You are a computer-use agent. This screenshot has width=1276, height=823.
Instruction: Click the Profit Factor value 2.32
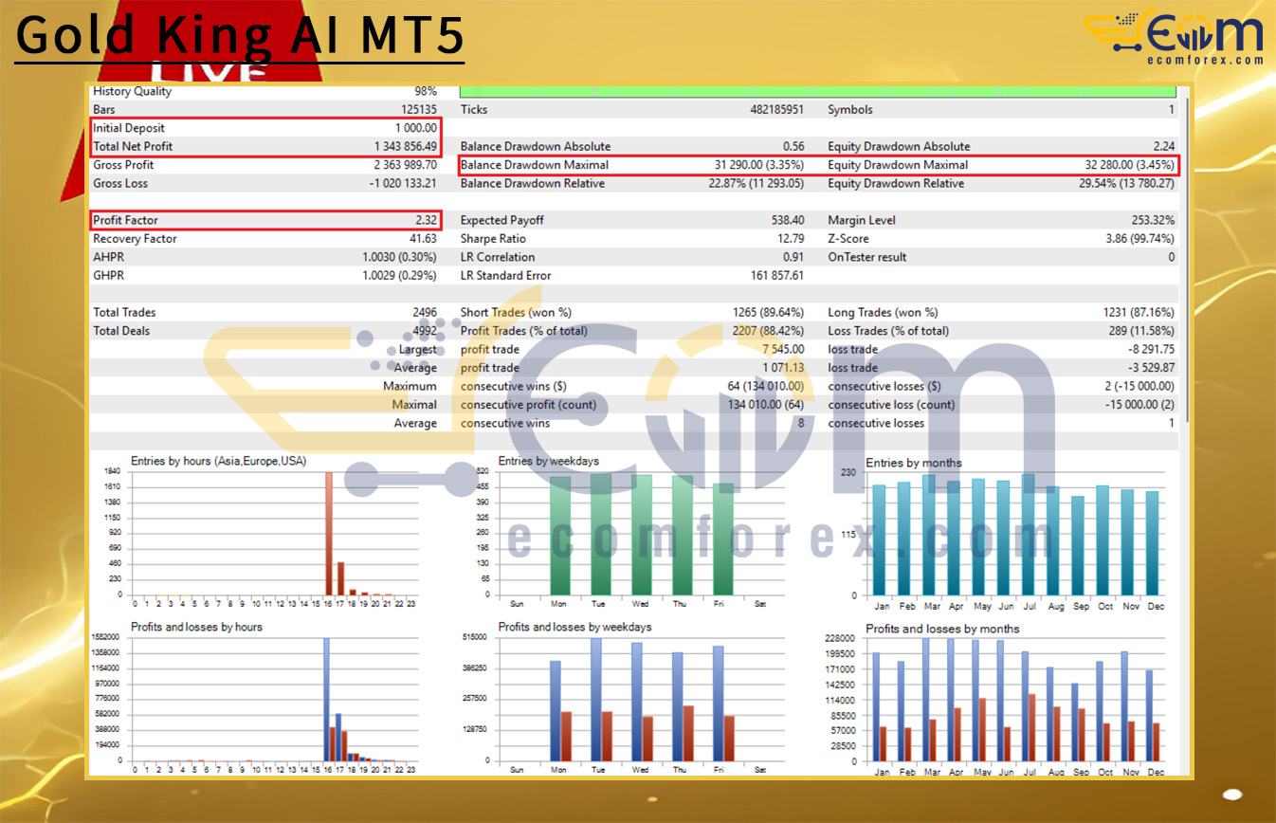[425, 220]
